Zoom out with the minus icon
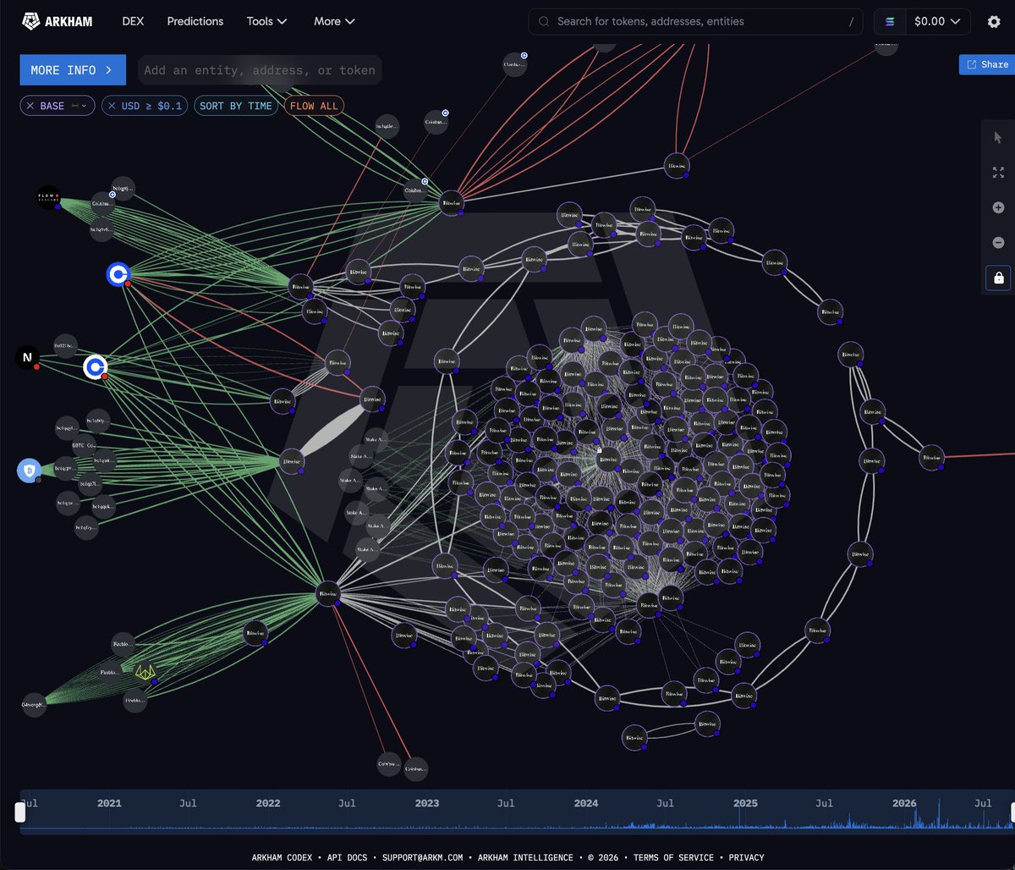Viewport: 1015px width, 870px height. point(998,243)
